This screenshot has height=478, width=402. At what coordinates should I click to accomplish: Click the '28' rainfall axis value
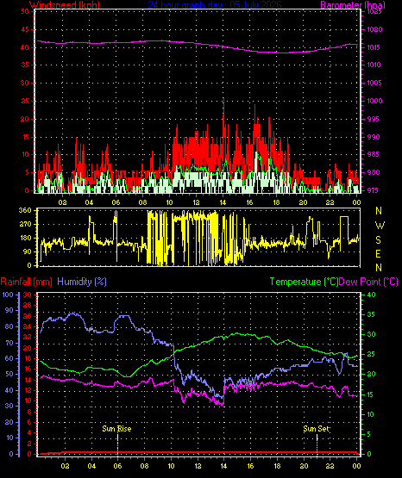[x=27, y=305]
